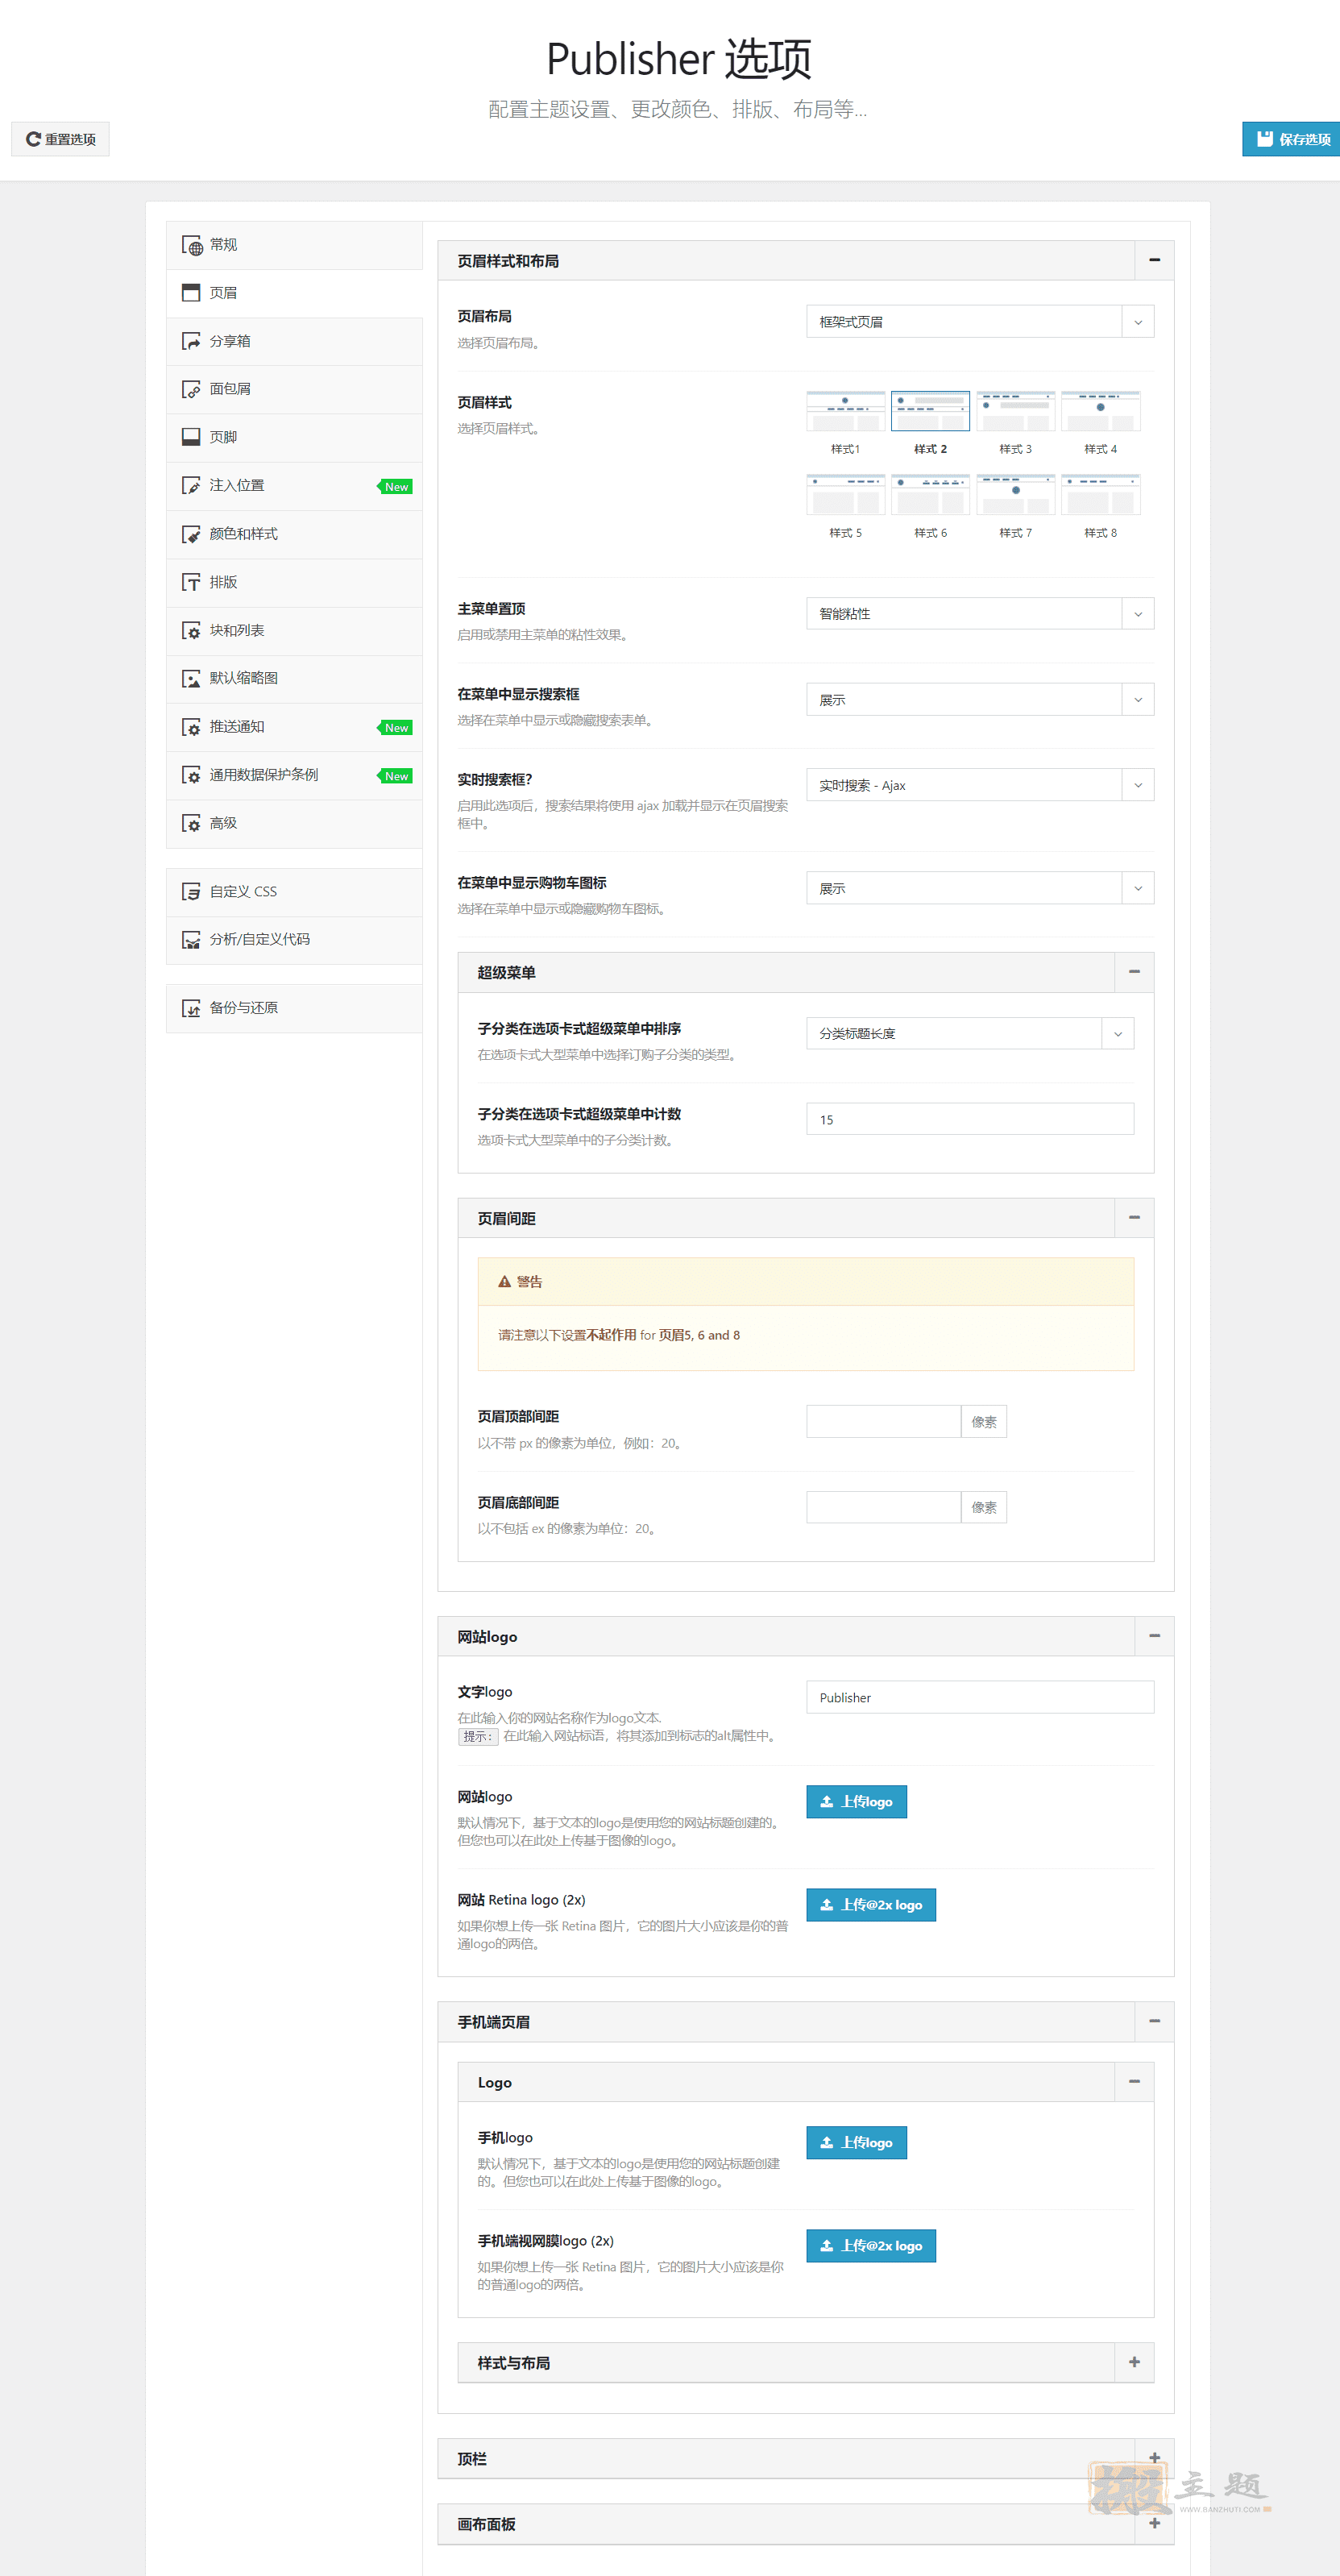This screenshot has height=2576, width=1340.
Task: Collapse the 页眉样式和布局 section
Action: point(1154,260)
